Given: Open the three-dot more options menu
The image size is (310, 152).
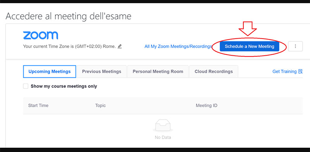Looking at the screenshot, I should tap(295, 46).
